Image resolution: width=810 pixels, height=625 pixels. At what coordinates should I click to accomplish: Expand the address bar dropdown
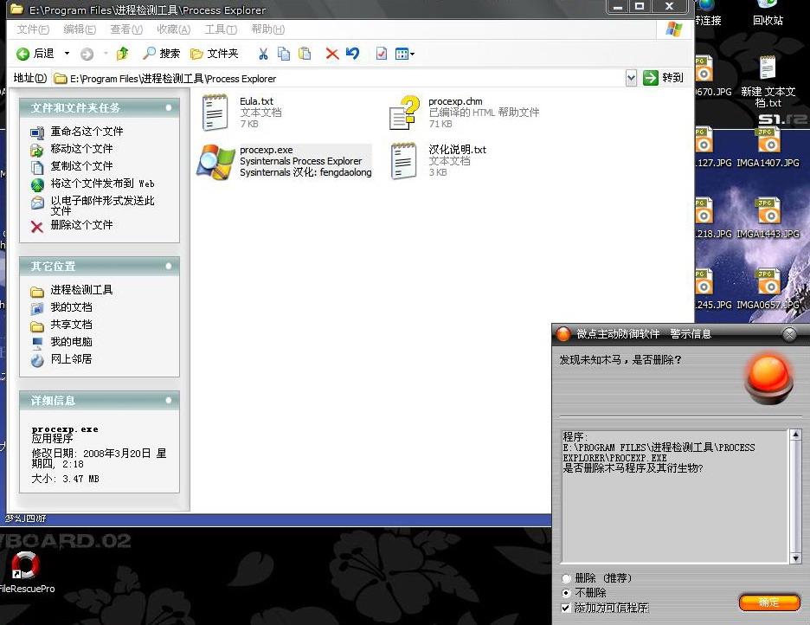(x=631, y=78)
